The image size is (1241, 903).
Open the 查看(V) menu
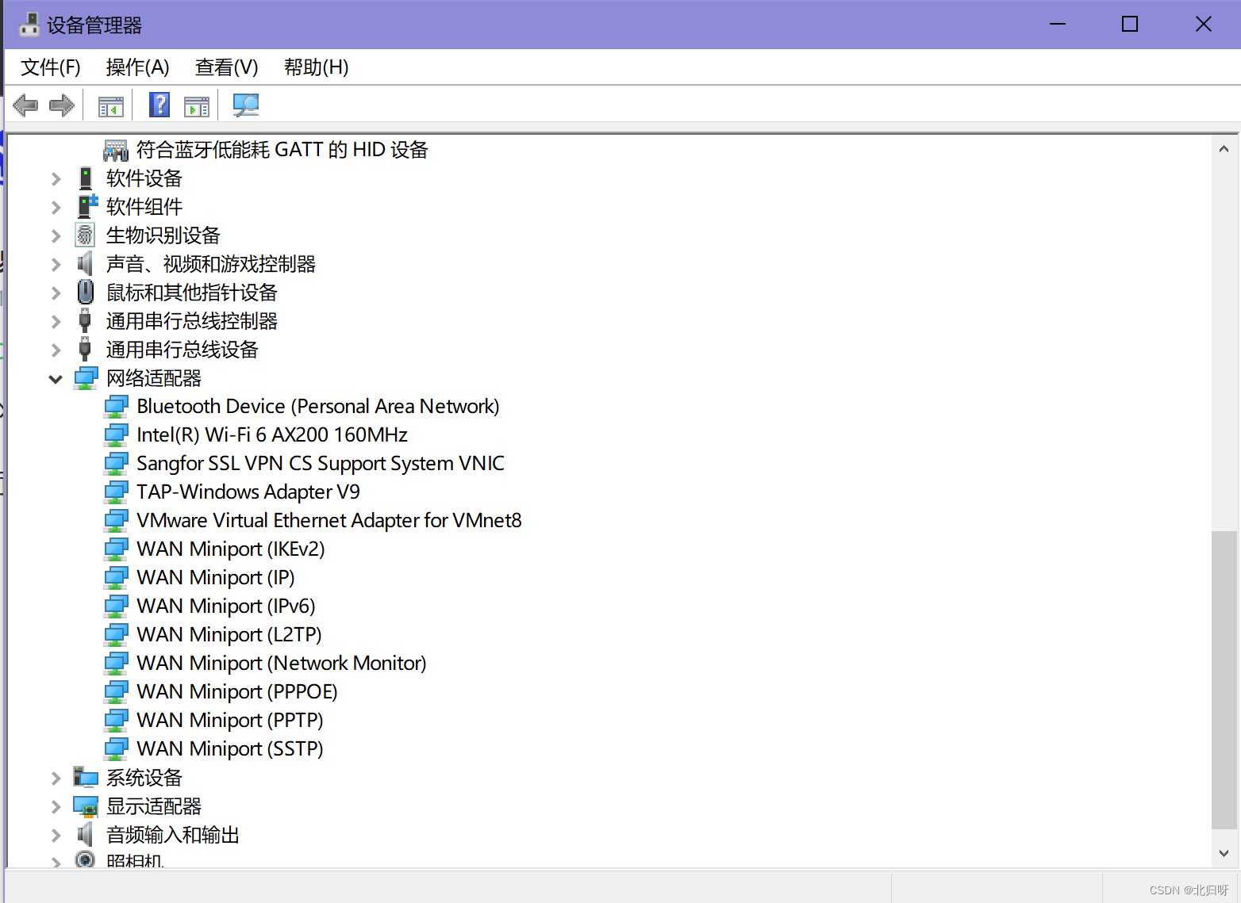click(x=227, y=67)
